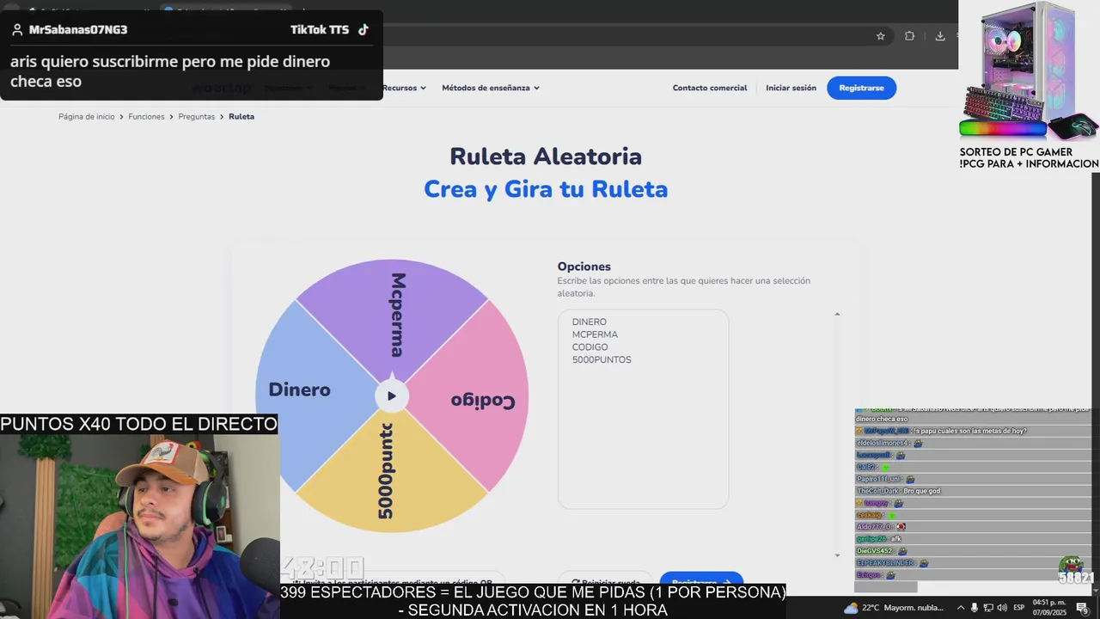Spin the wheel with the center play button
This screenshot has width=1100, height=619.
coord(392,395)
